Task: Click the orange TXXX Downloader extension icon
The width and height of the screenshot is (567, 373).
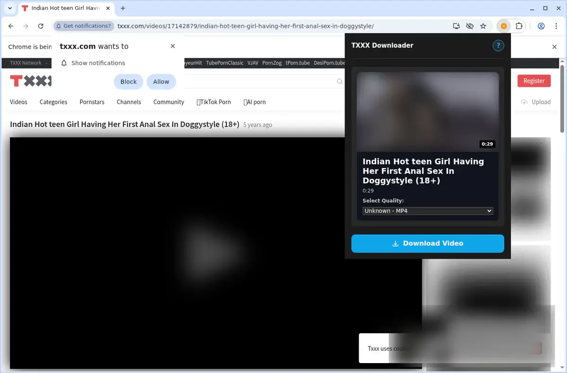Action: click(504, 26)
